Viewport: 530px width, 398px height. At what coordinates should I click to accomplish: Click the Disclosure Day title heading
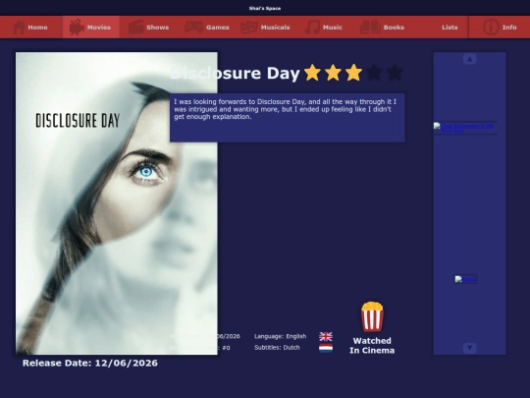[235, 73]
